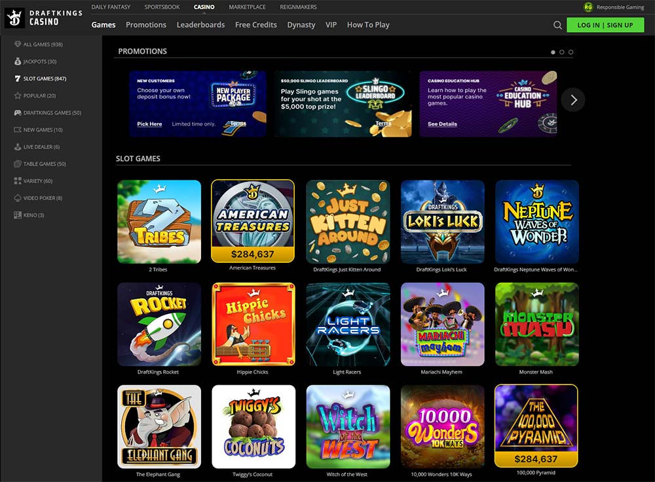
Task: Go to the Promotions menu
Action: tap(146, 25)
